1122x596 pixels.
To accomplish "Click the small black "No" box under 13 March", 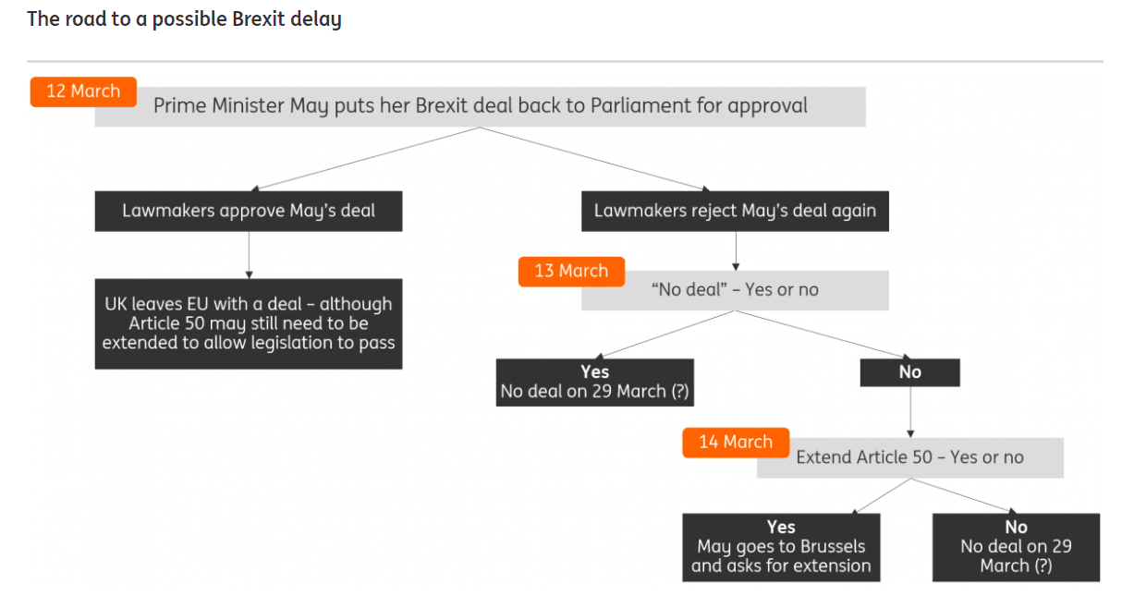I will 910,372.
